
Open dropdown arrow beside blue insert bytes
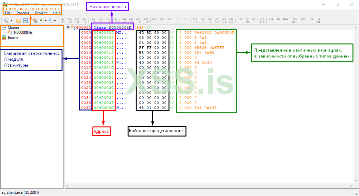(x=55, y=21)
